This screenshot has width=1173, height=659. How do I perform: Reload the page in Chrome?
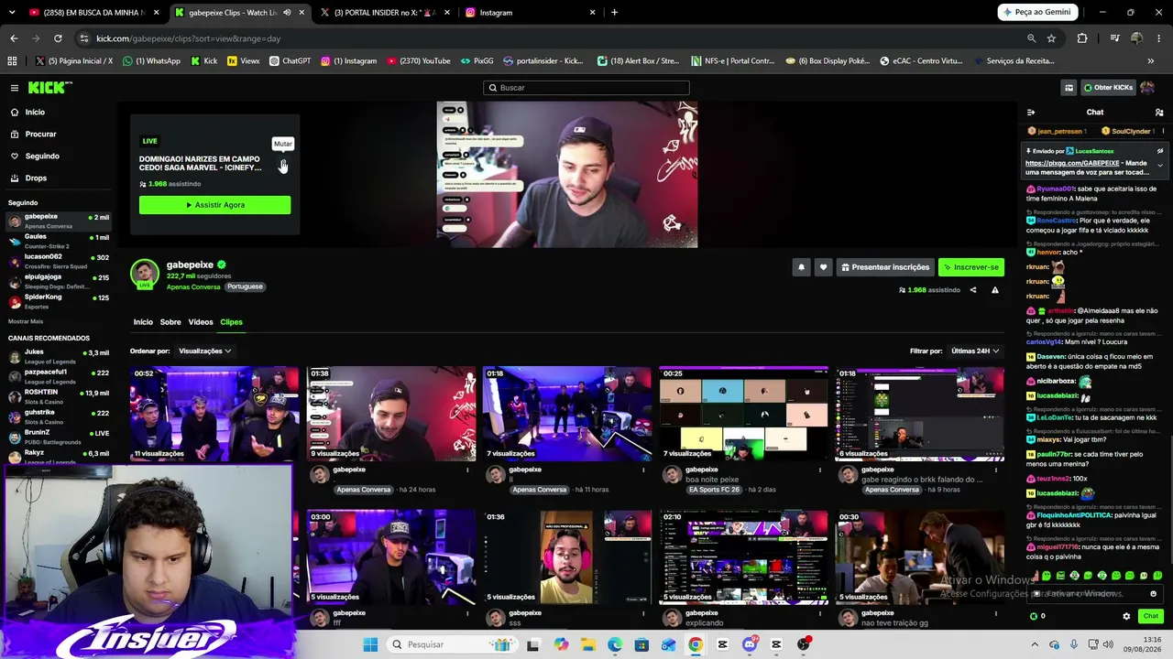(58, 38)
